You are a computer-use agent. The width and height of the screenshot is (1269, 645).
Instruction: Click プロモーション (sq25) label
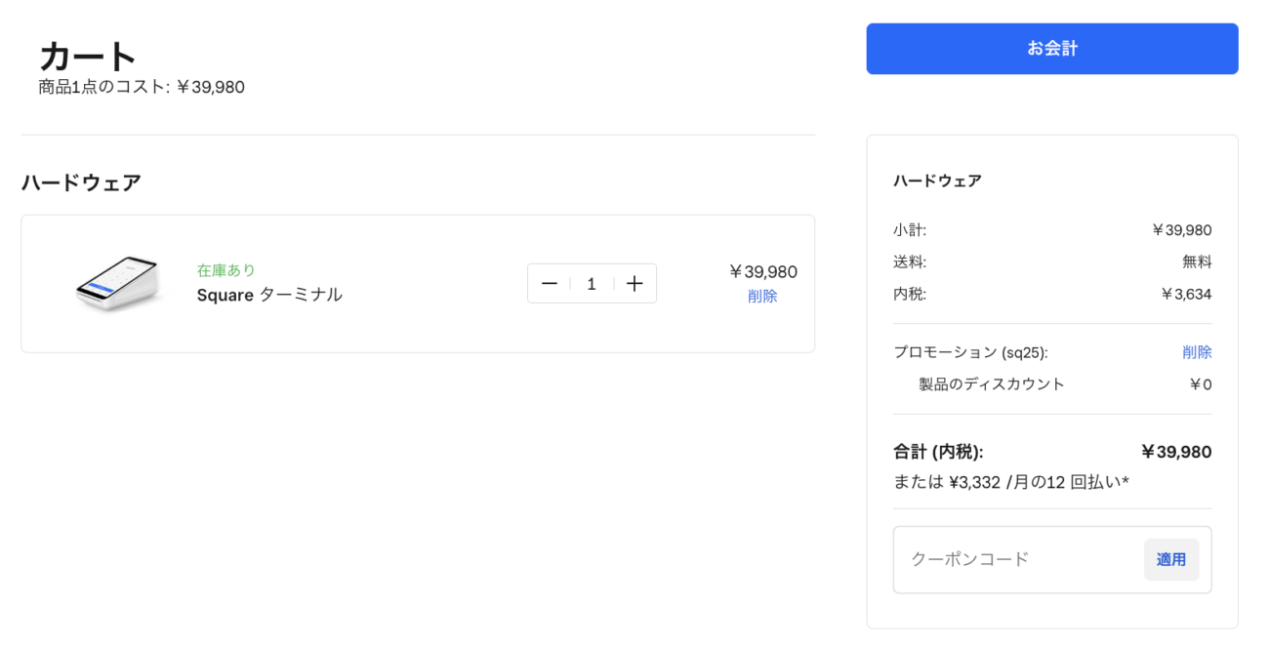(970, 352)
